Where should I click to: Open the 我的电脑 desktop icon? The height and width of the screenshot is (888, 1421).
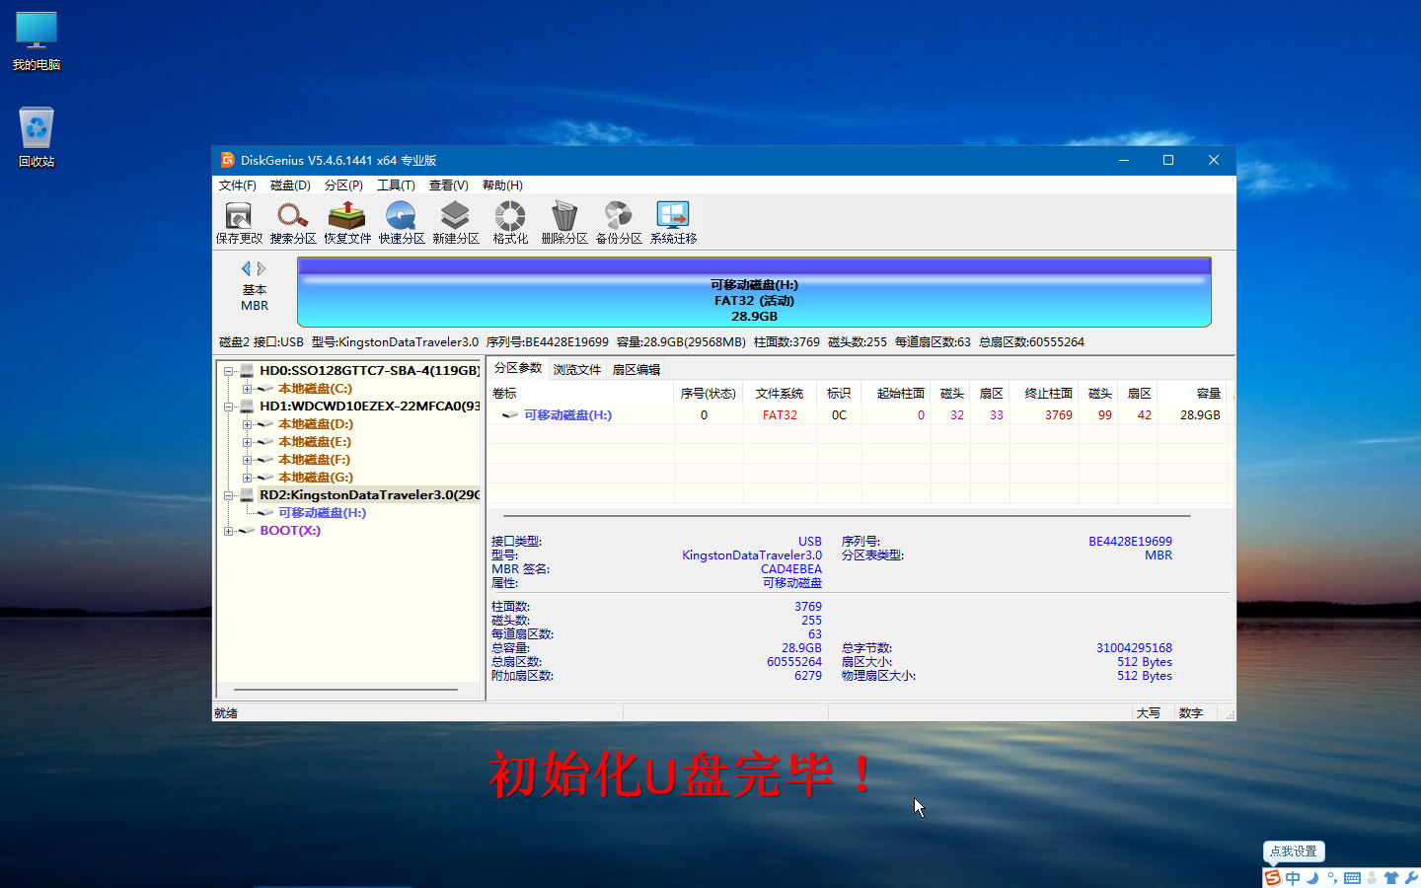(x=37, y=41)
